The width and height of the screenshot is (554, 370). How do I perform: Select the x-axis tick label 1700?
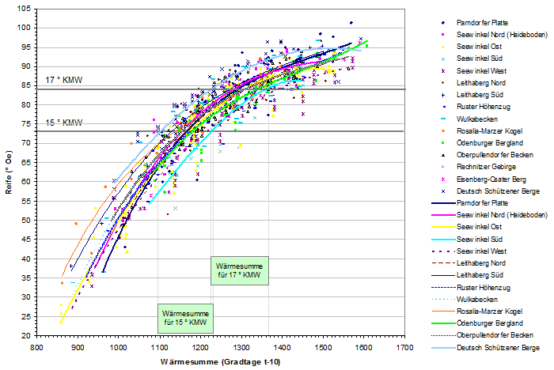pos(405,348)
